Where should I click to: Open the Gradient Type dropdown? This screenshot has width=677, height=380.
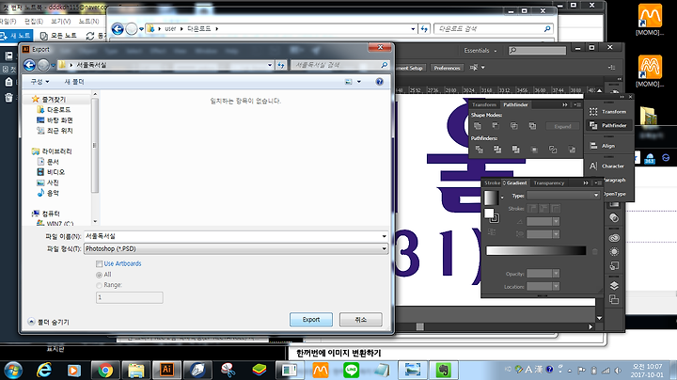pyautogui.click(x=563, y=196)
